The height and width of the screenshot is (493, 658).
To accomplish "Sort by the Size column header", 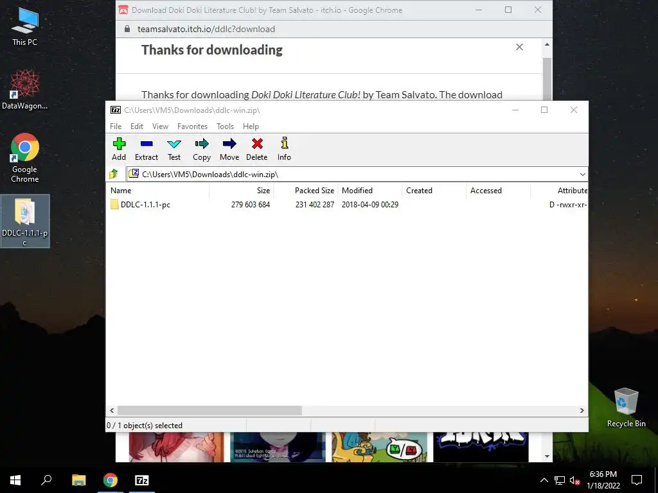I will pyautogui.click(x=242, y=190).
